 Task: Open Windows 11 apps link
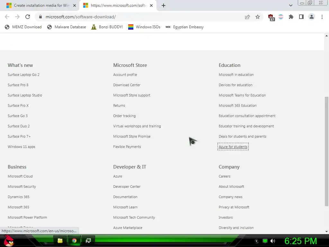(x=22, y=147)
